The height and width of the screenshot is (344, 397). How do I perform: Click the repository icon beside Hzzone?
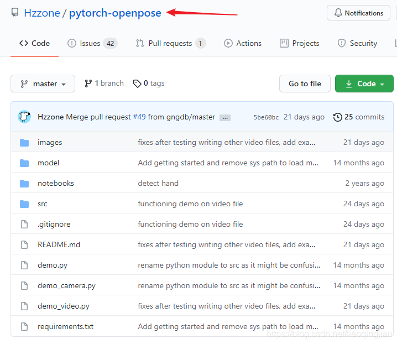tap(15, 12)
